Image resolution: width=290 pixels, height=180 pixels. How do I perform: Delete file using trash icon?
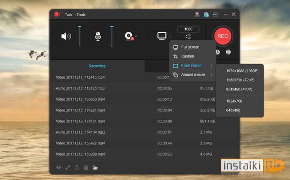tap(86, 167)
